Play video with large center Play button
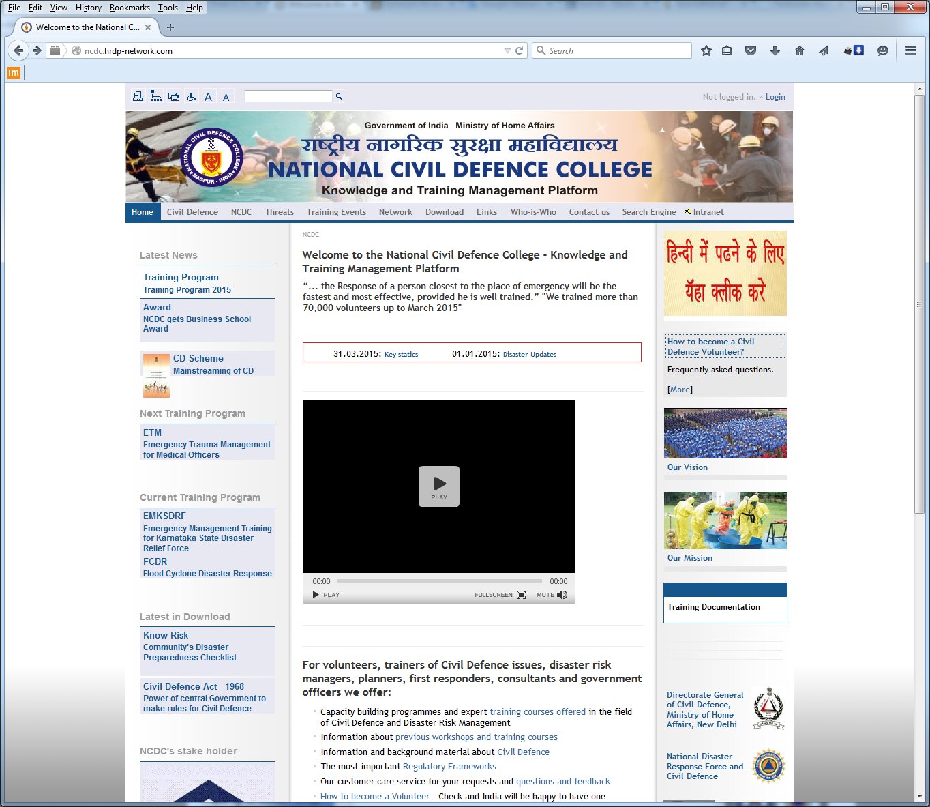 coord(439,486)
